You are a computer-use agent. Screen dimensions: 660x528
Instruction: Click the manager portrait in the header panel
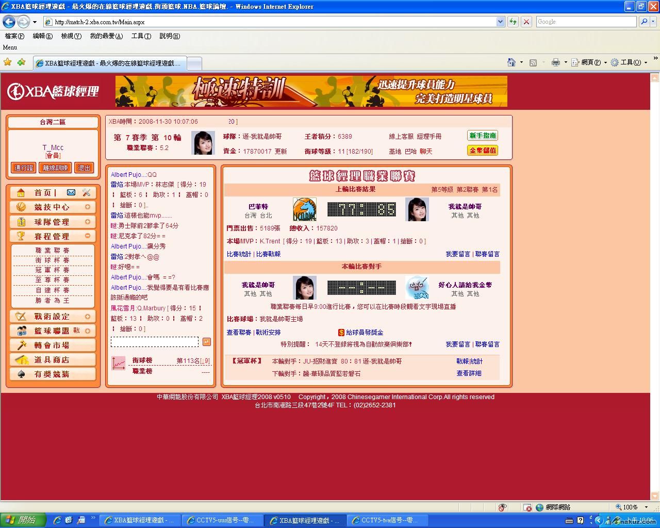pyautogui.click(x=203, y=143)
